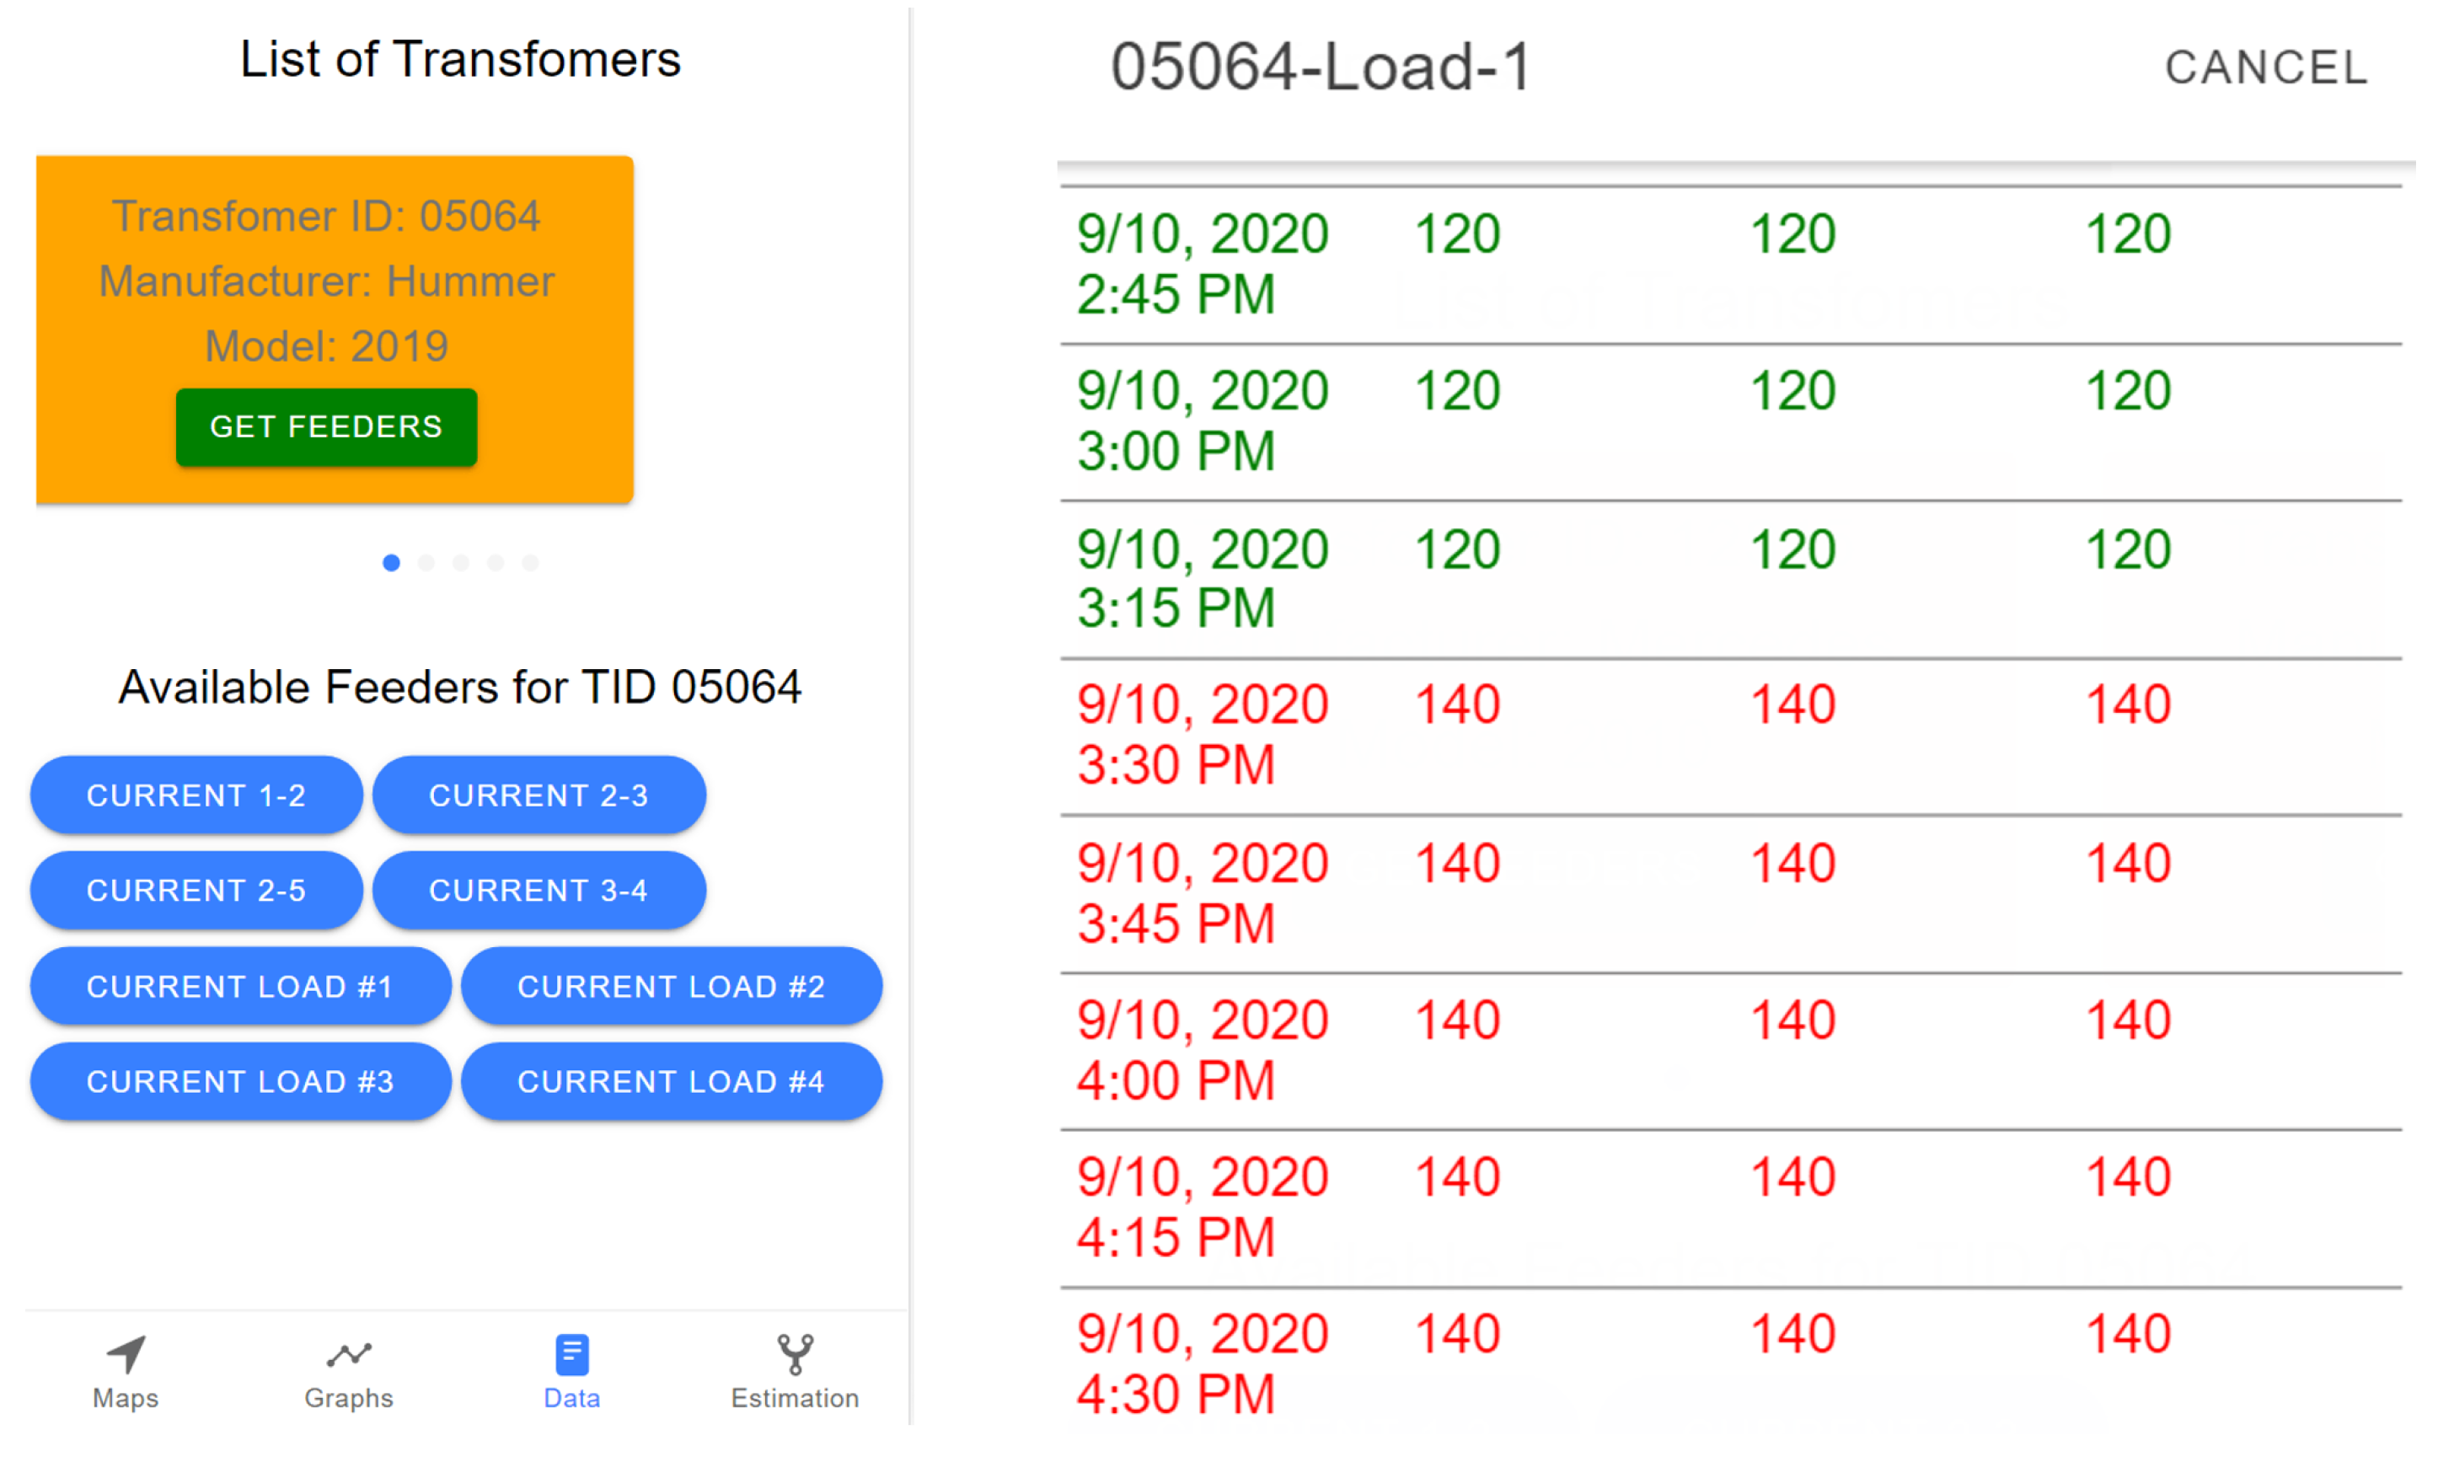Open Current Load #3 data
2454x1462 pixels.
pyautogui.click(x=240, y=1083)
